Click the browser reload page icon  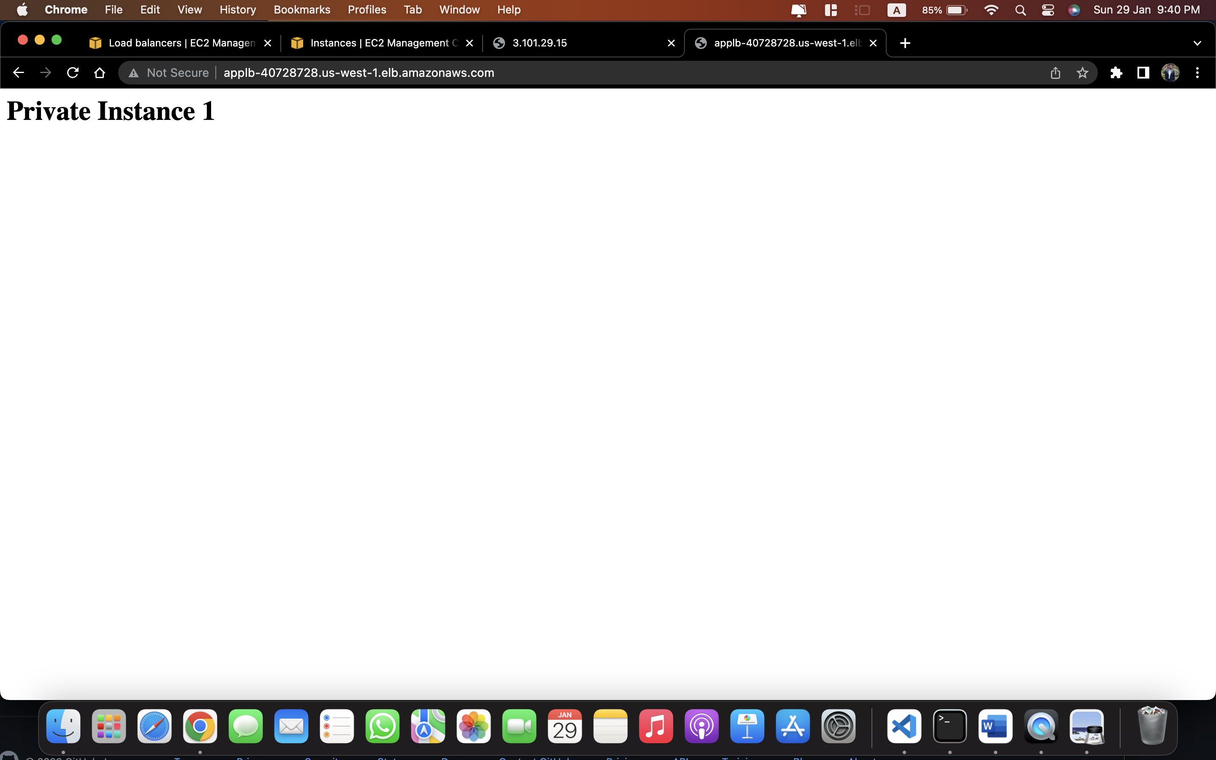(x=72, y=73)
